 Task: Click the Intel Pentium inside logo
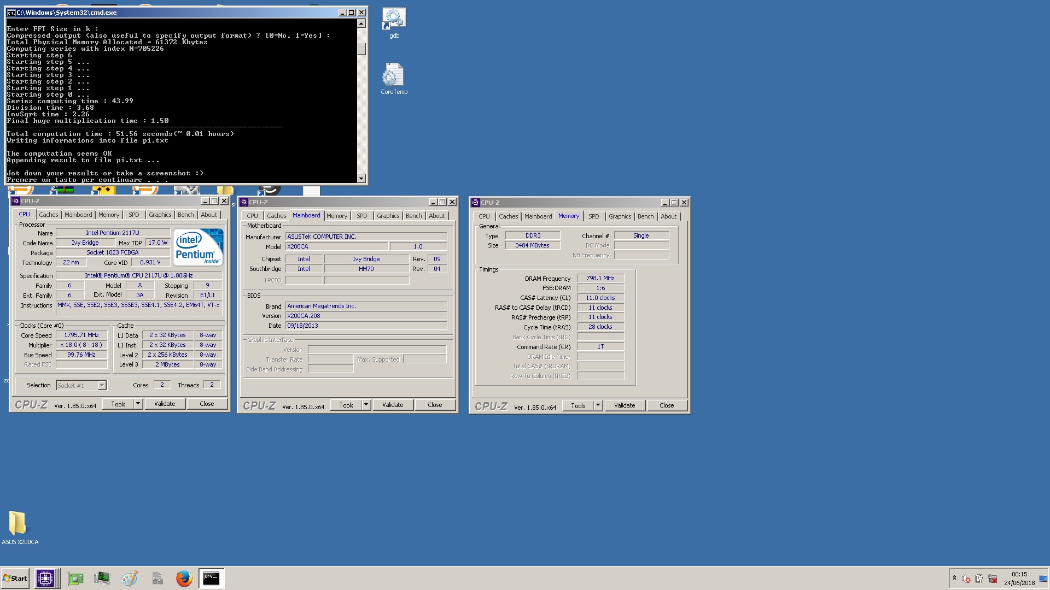pyautogui.click(x=199, y=247)
